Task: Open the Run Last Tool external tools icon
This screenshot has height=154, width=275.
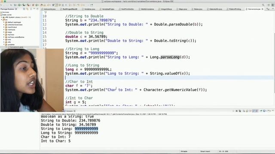Action: [28, 5]
